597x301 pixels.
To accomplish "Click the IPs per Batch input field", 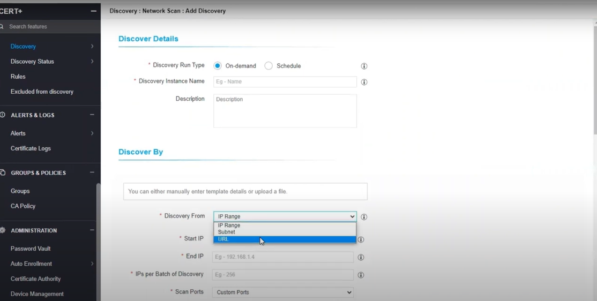I will coord(282,275).
